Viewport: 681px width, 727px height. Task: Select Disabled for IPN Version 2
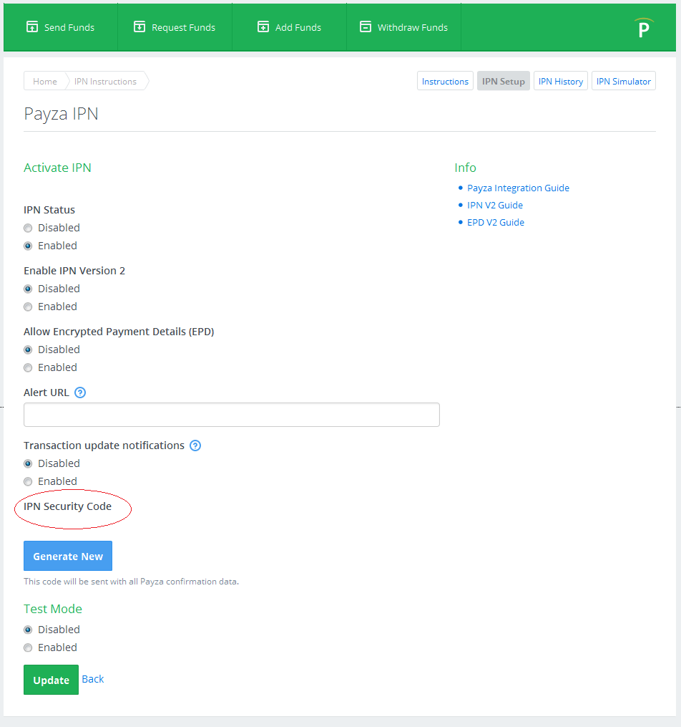pos(28,289)
